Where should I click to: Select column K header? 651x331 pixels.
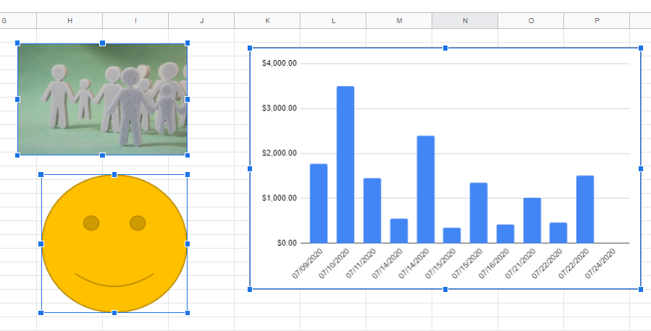[x=267, y=20]
